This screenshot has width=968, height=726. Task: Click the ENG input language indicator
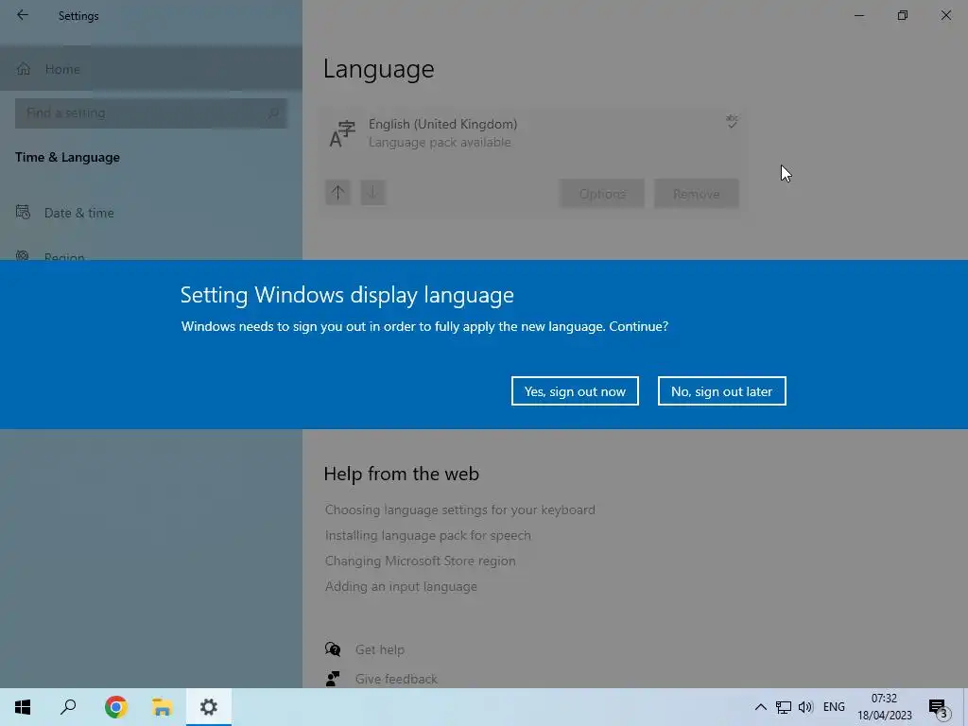[834, 707]
